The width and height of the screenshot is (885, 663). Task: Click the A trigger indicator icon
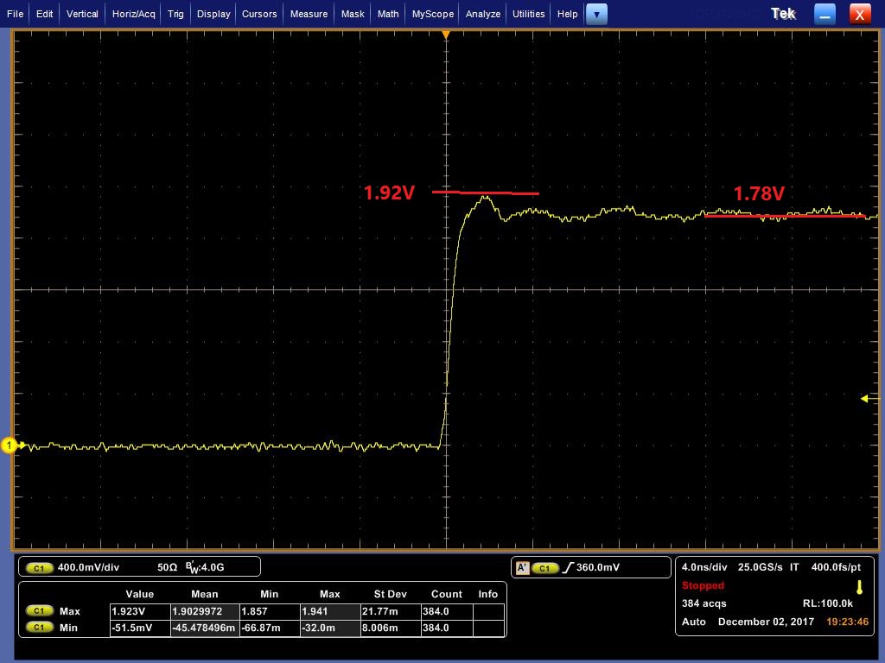point(522,567)
